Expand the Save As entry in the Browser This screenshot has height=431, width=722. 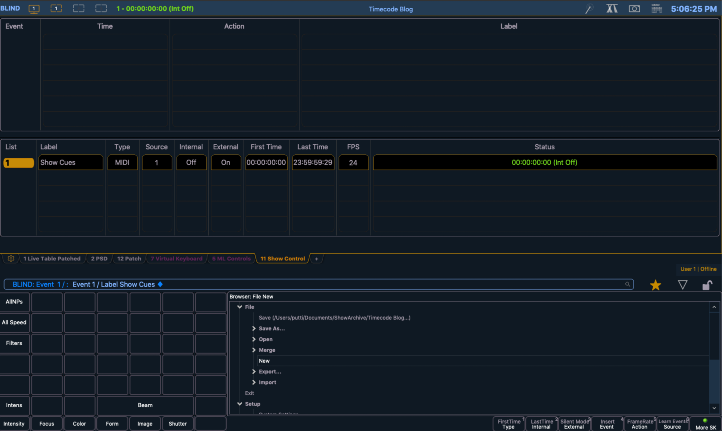[254, 328]
